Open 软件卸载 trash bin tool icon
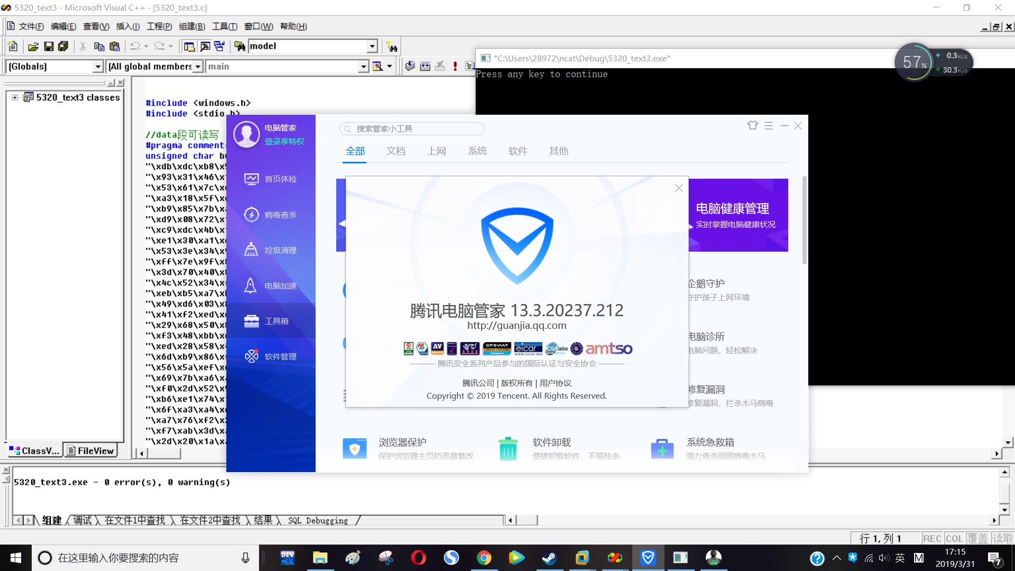Screen dimensions: 1015x571 pyautogui.click(x=508, y=449)
